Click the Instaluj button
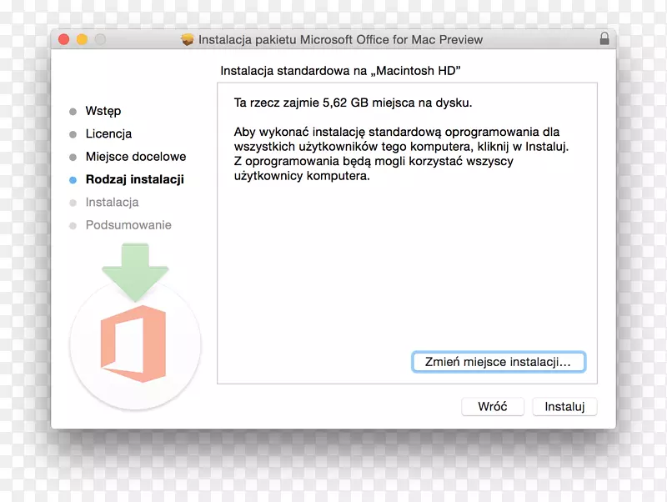The height and width of the screenshot is (502, 667). click(x=564, y=406)
